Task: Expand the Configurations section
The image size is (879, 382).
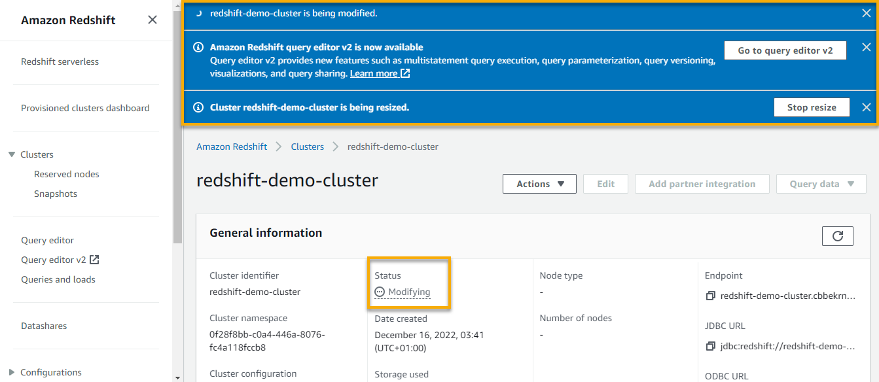Action: click(12, 372)
